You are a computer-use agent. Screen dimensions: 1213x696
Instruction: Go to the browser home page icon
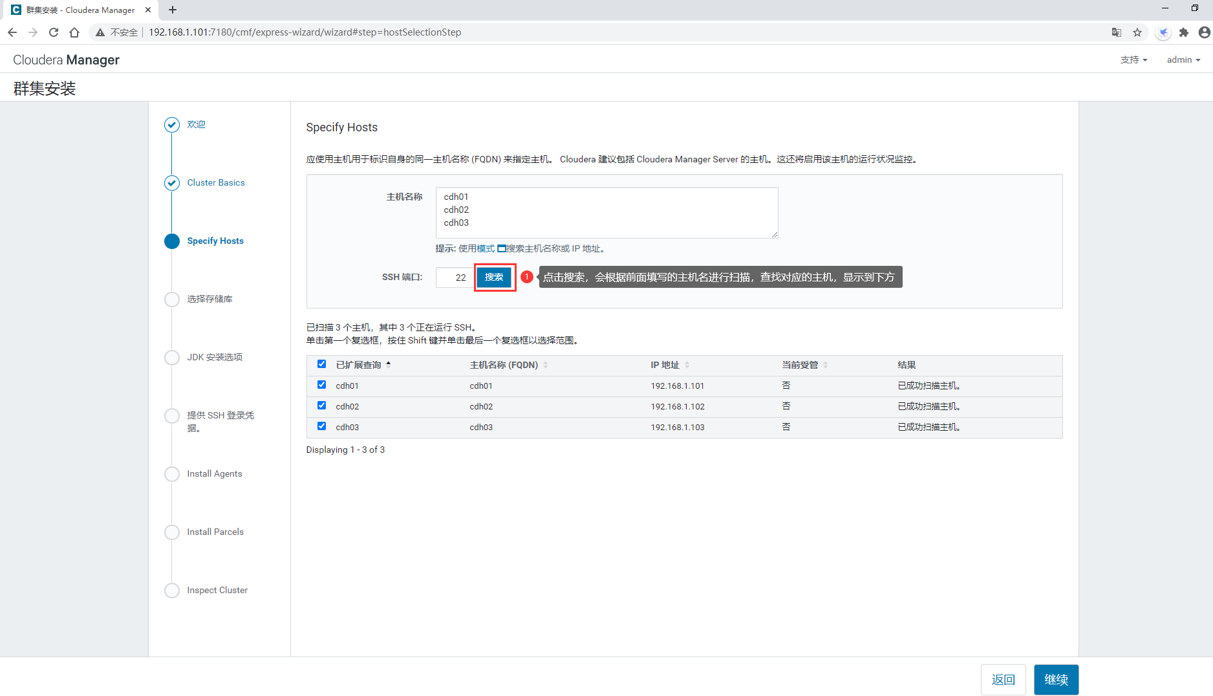[x=74, y=32]
